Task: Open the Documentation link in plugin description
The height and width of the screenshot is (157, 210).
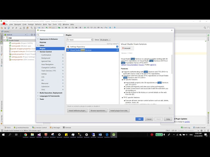Action: [133, 65]
